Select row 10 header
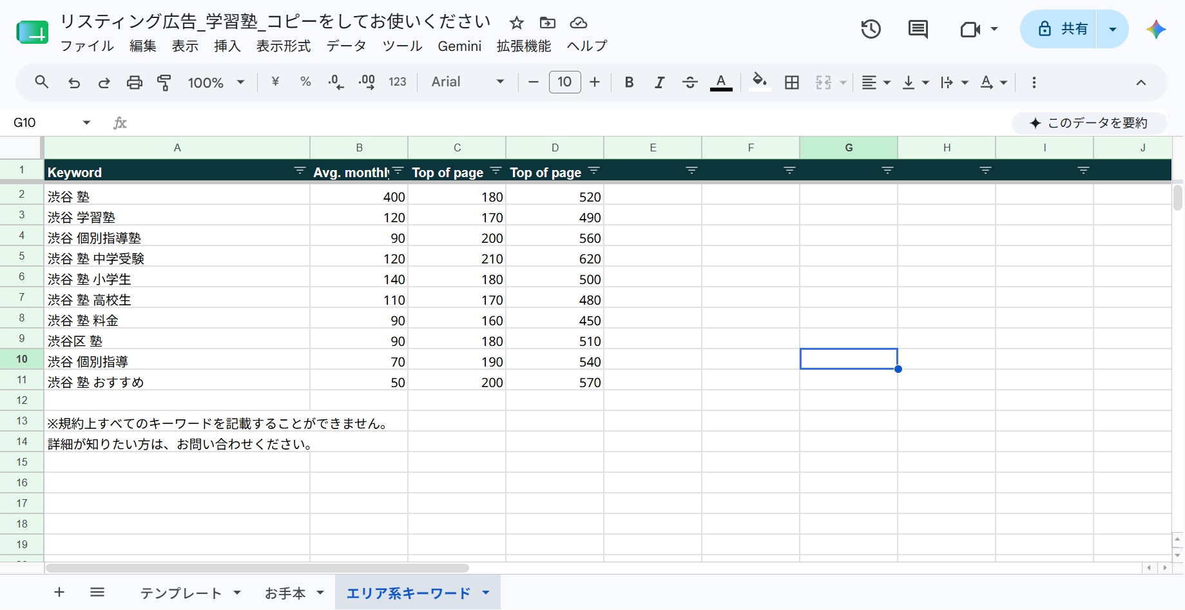Image resolution: width=1185 pixels, height=610 pixels. click(22, 359)
